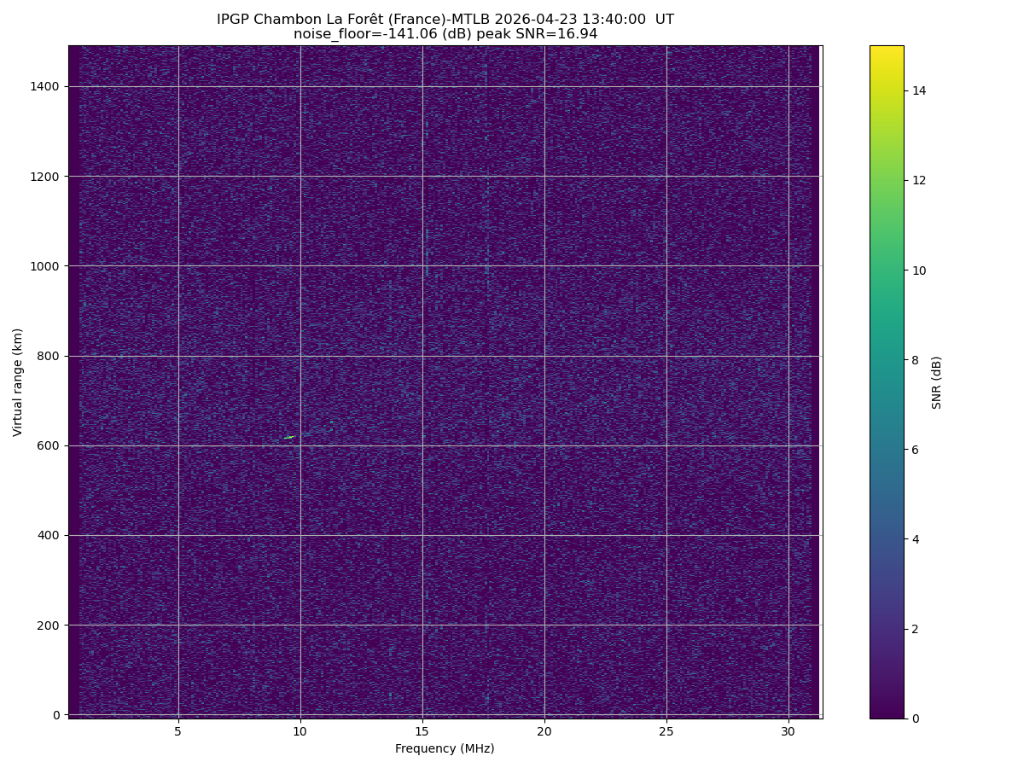Click the "SNR (dB)" colorbar label

tap(936, 381)
